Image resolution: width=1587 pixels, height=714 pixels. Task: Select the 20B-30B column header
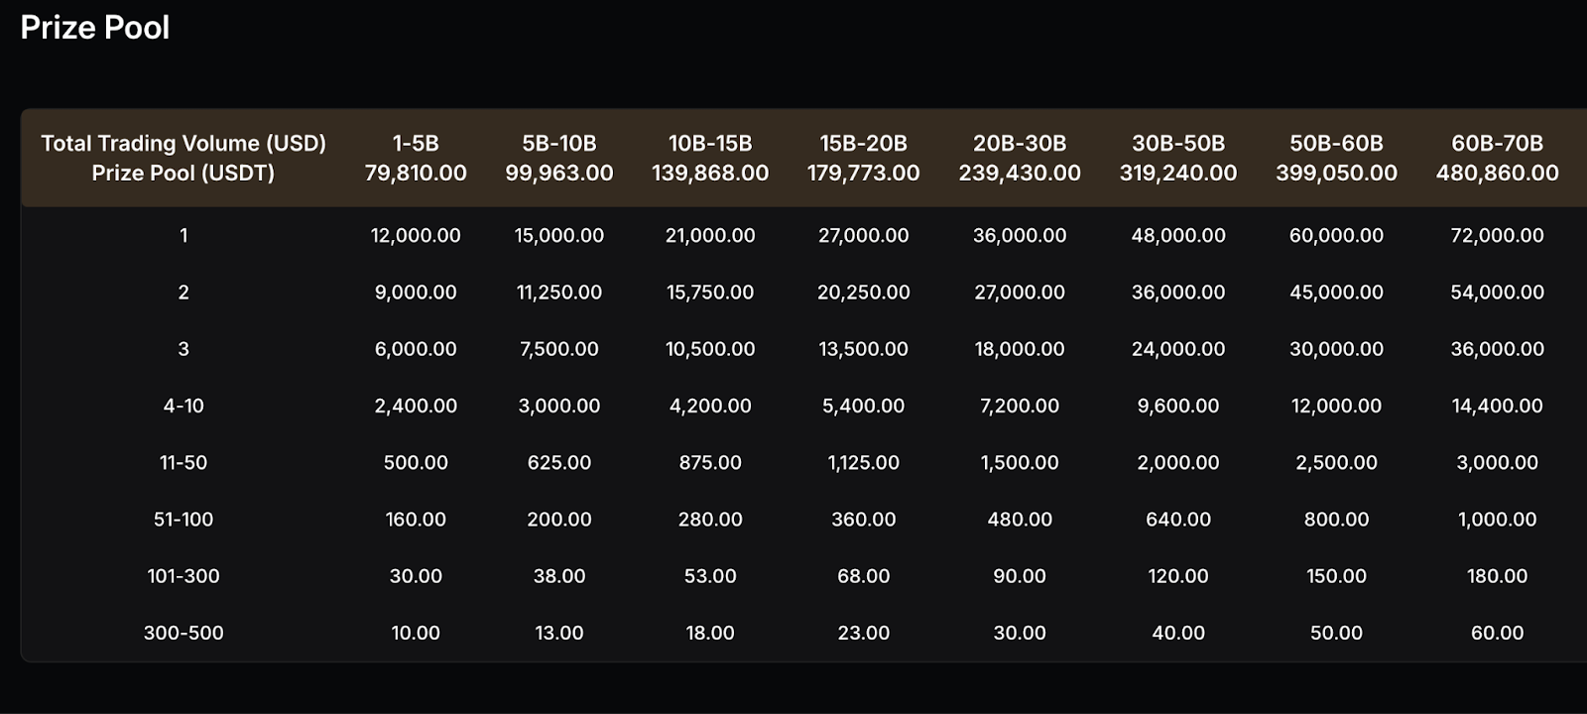pos(1019,144)
